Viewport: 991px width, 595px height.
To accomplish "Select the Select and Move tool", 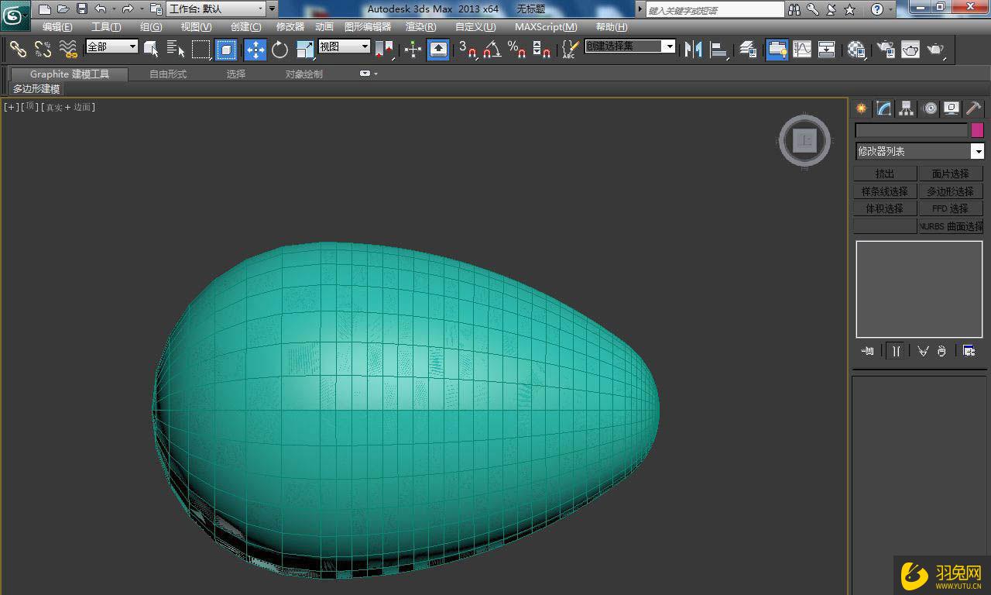I will click(255, 50).
